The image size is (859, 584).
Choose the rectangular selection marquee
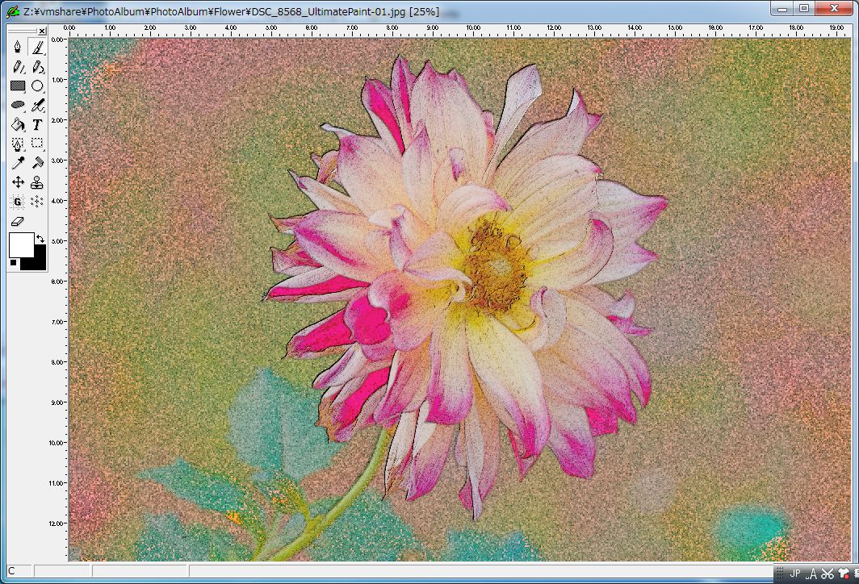point(37,144)
